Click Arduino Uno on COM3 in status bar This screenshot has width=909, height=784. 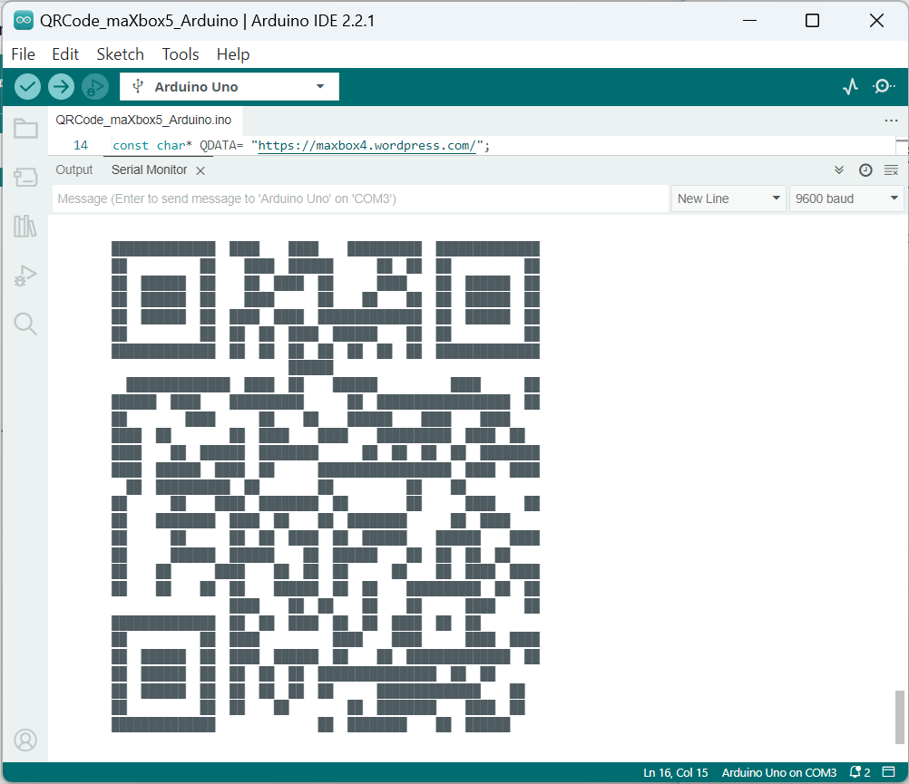(778, 772)
